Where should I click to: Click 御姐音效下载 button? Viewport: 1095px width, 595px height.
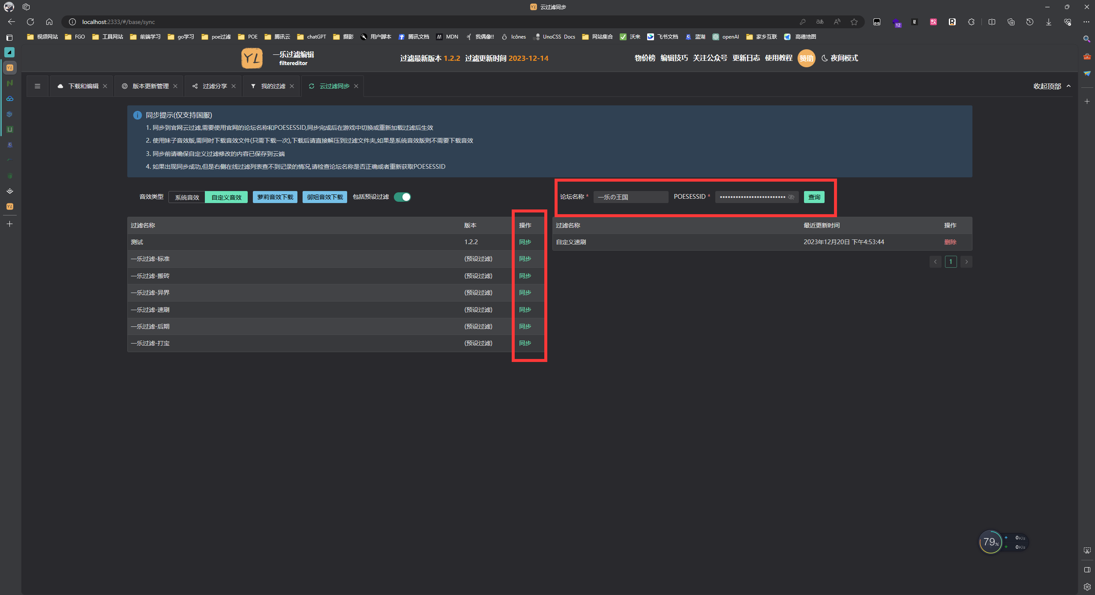[x=325, y=197]
